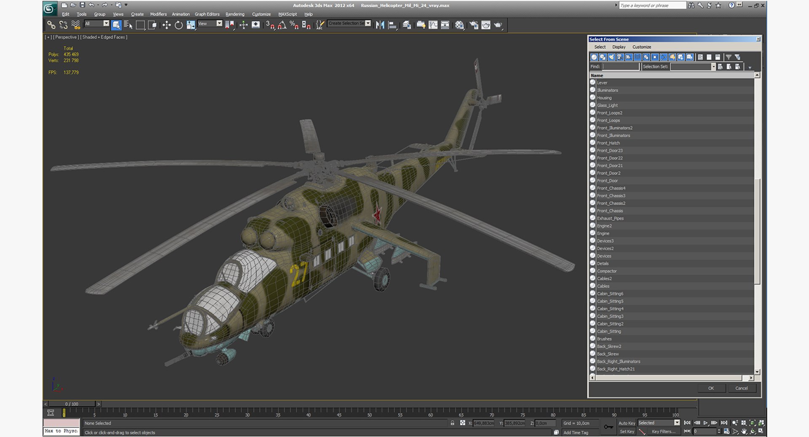The image size is (809, 437).
Task: Toggle Display Geometry filter in Select From Scene
Action: coord(594,57)
